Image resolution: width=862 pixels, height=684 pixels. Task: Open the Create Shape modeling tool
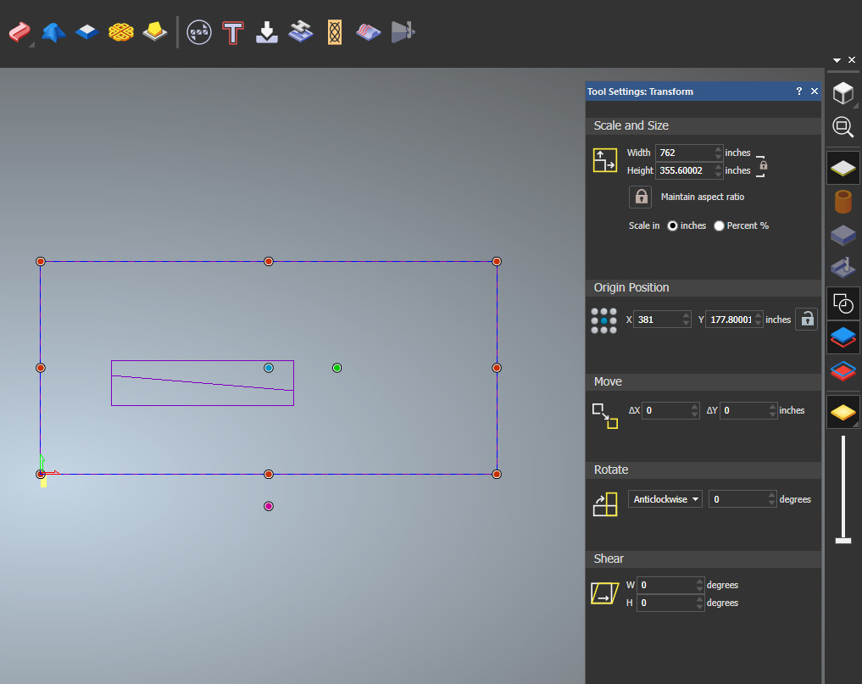click(x=53, y=32)
